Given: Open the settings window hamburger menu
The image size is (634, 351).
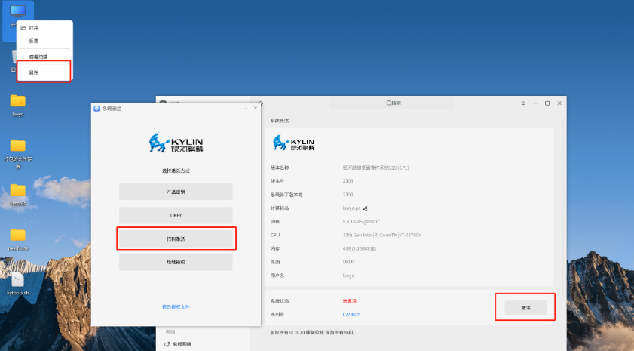Looking at the screenshot, I should click(x=523, y=103).
